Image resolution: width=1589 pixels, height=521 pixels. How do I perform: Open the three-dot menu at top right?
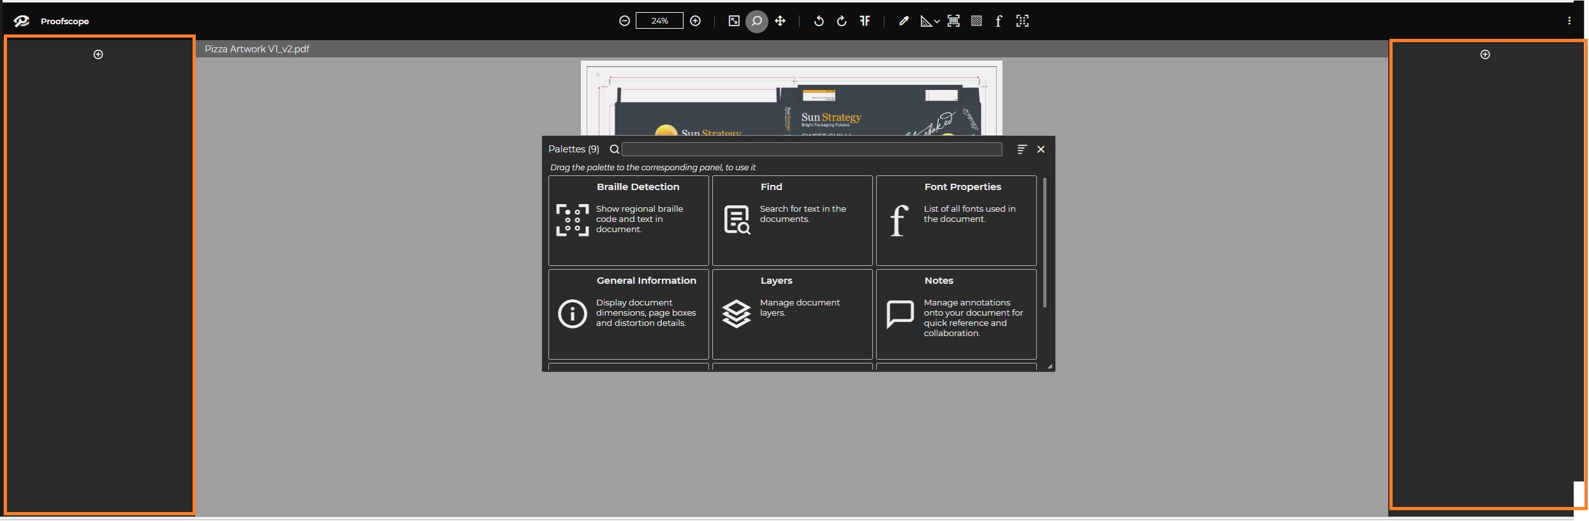[1569, 21]
